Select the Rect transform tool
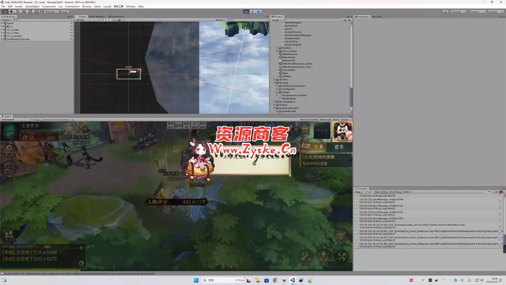The width and height of the screenshot is (506, 285). (x=30, y=11)
